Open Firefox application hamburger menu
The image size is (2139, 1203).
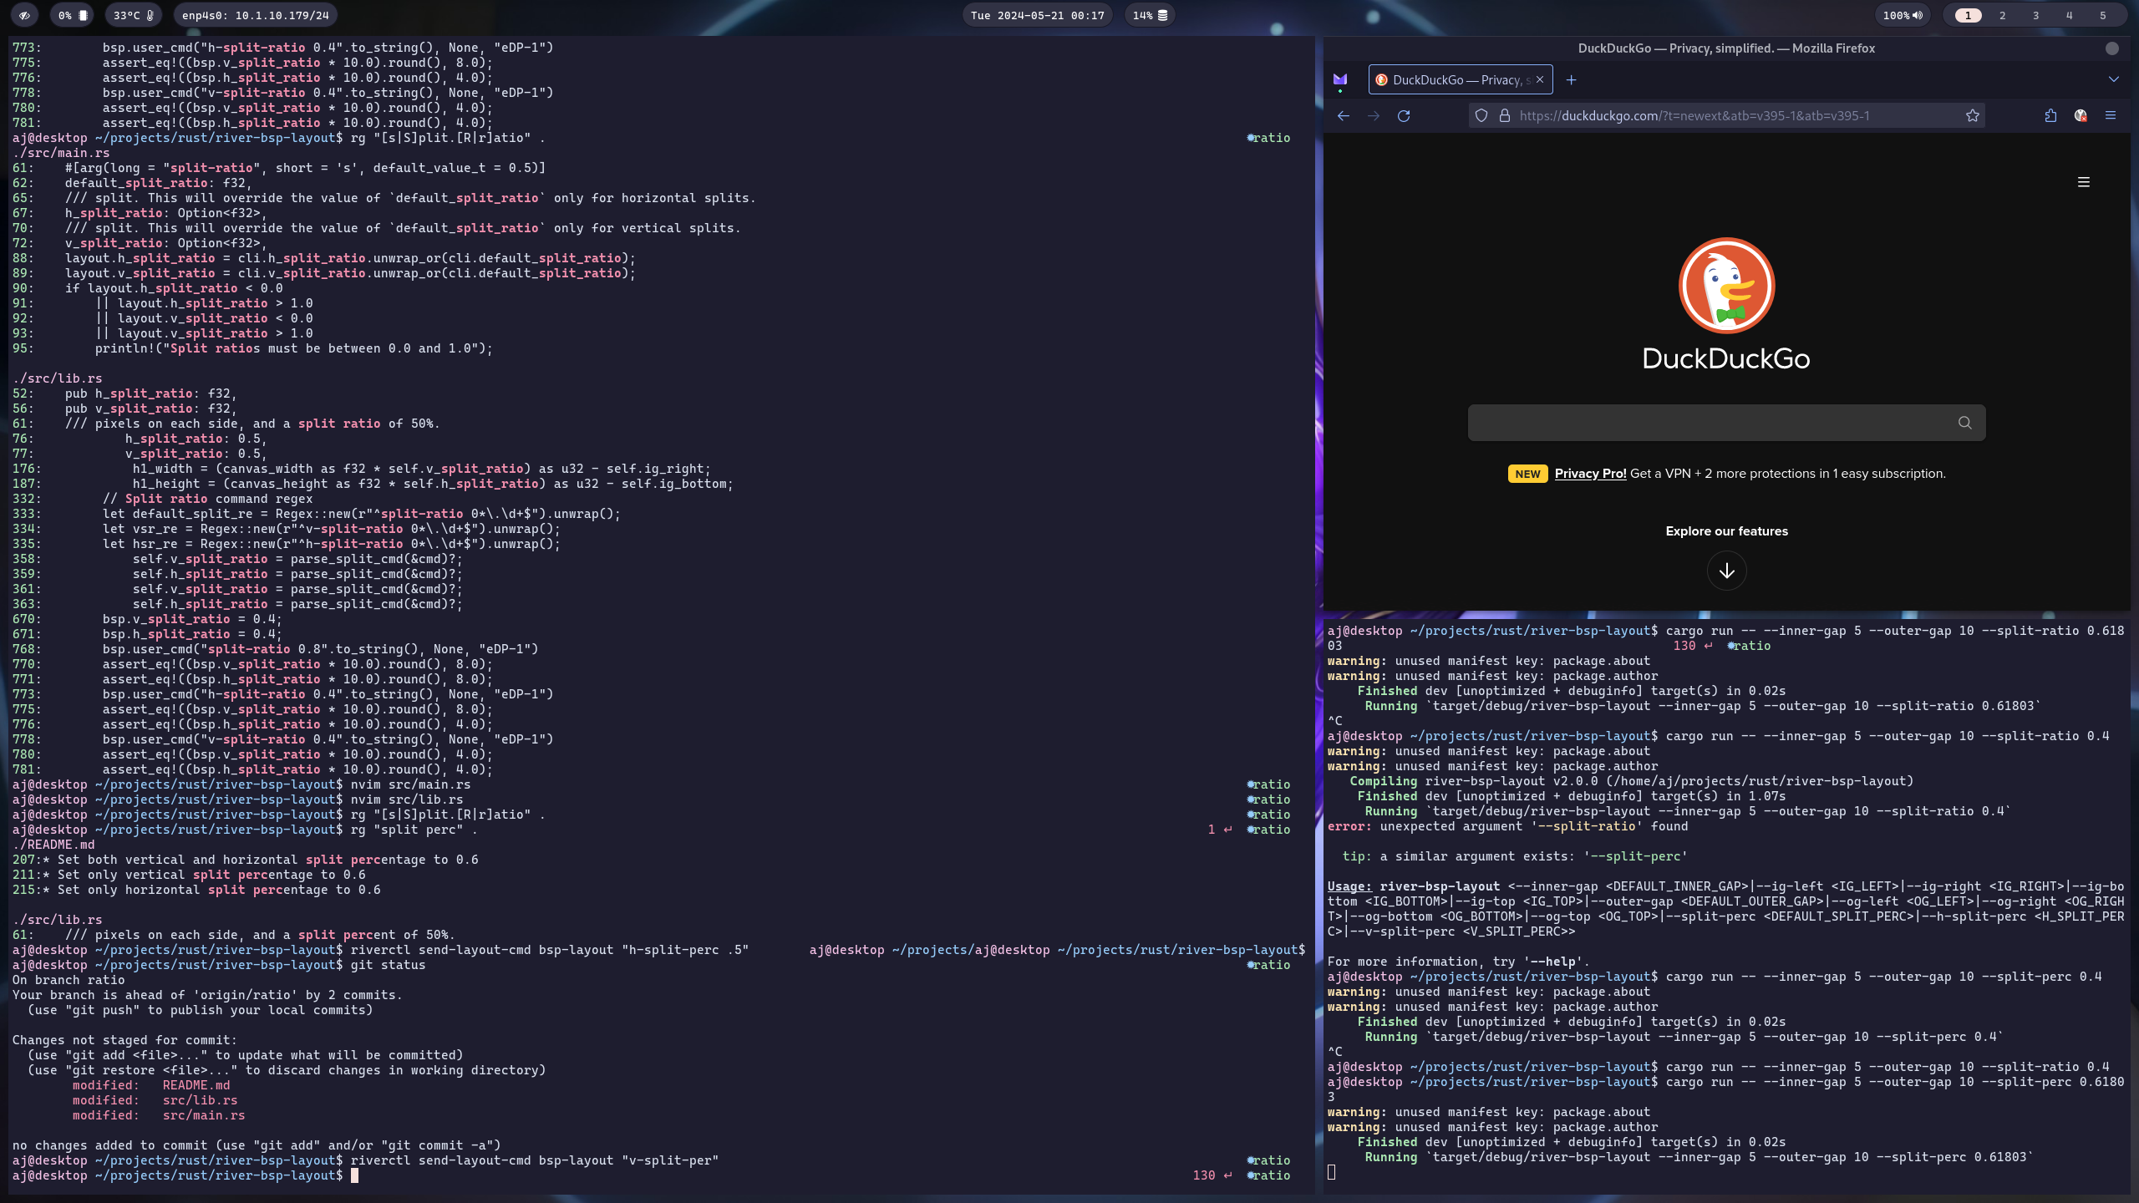[x=2111, y=116]
